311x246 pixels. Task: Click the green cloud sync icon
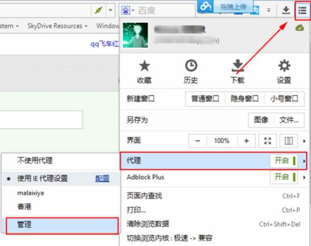[x=300, y=28]
